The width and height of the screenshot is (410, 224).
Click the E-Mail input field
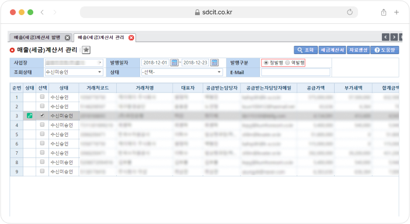pyautogui.click(x=296, y=72)
